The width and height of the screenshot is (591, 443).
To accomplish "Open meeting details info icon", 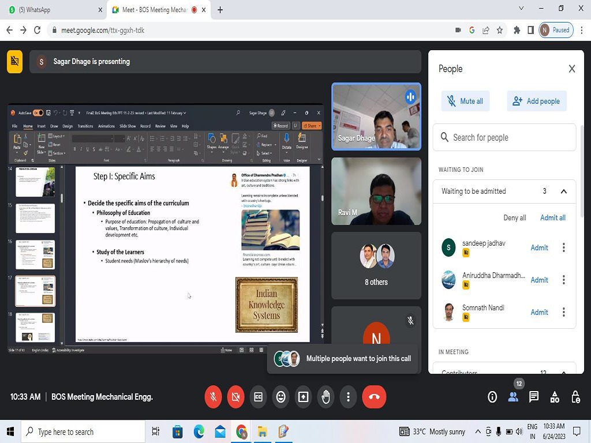I will tap(492, 397).
